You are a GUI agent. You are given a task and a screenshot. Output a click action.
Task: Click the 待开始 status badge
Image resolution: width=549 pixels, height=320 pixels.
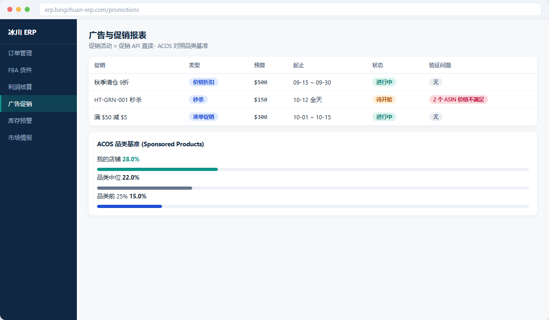384,100
